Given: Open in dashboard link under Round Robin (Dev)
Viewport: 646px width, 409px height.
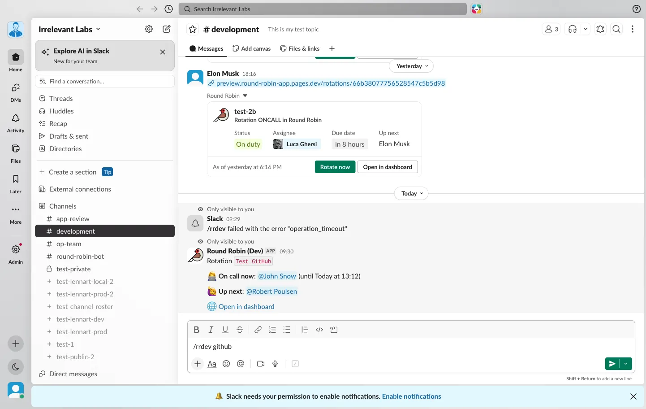Looking at the screenshot, I should click(246, 306).
